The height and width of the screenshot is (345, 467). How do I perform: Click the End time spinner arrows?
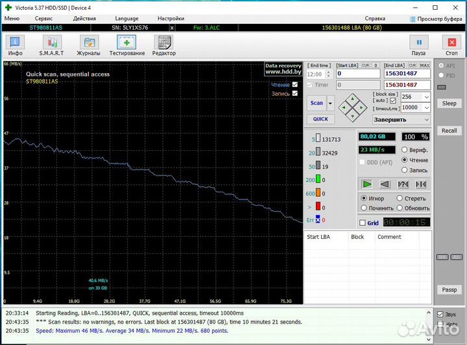[x=328, y=74]
